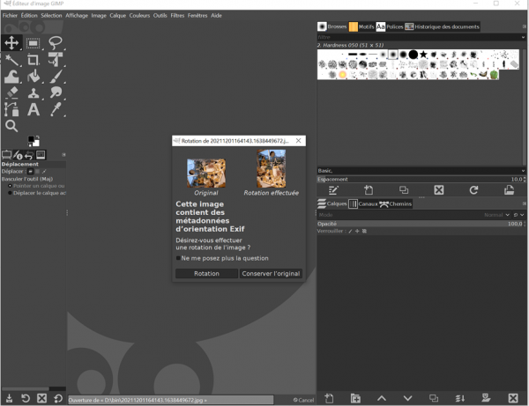The width and height of the screenshot is (529, 406).
Task: Toggle lock alpha channel icon beside Verrouiller
Action: [x=364, y=231]
